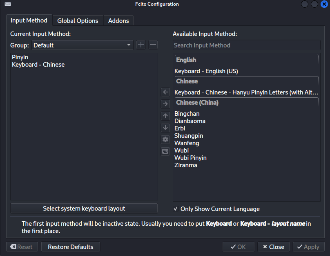Select Ziranma input method
This screenshot has width=330, height=256.
pyautogui.click(x=246, y=165)
